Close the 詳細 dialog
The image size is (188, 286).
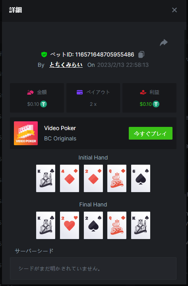174,10
